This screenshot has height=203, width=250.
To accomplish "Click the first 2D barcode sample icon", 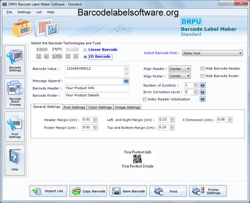I will coord(39,56).
